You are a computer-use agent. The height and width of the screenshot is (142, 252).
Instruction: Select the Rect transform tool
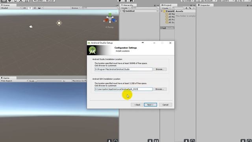coord(26,1)
